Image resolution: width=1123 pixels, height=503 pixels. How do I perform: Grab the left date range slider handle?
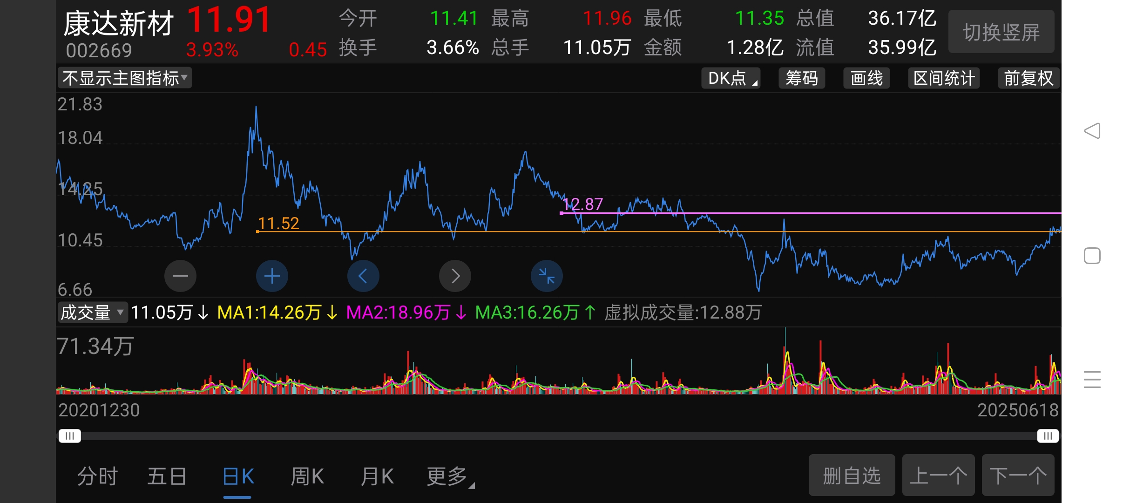pyautogui.click(x=69, y=436)
